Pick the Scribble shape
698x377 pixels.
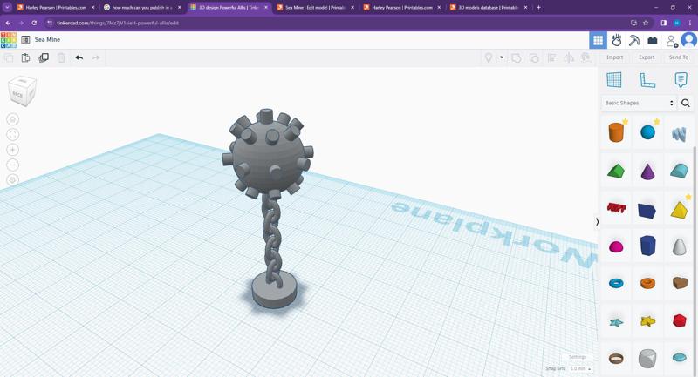(679, 134)
